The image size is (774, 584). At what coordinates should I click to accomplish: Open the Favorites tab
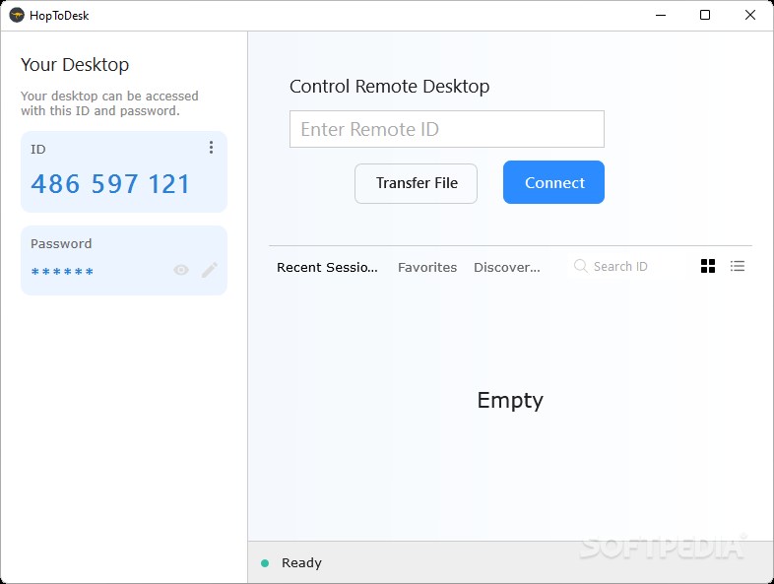[427, 267]
